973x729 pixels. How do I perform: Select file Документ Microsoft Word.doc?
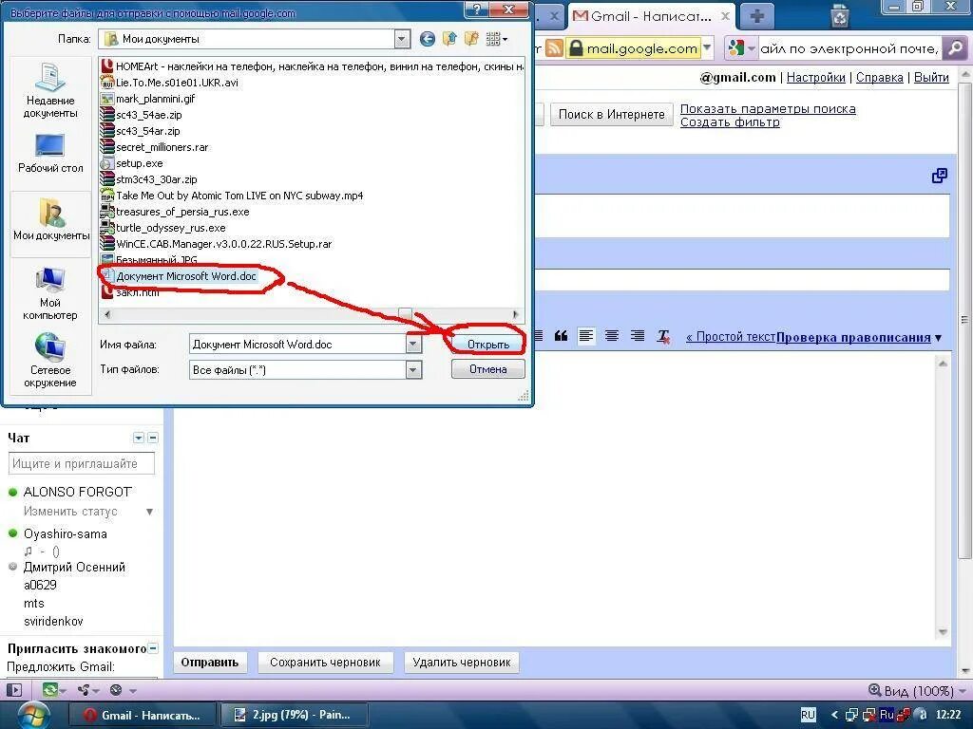179,276
